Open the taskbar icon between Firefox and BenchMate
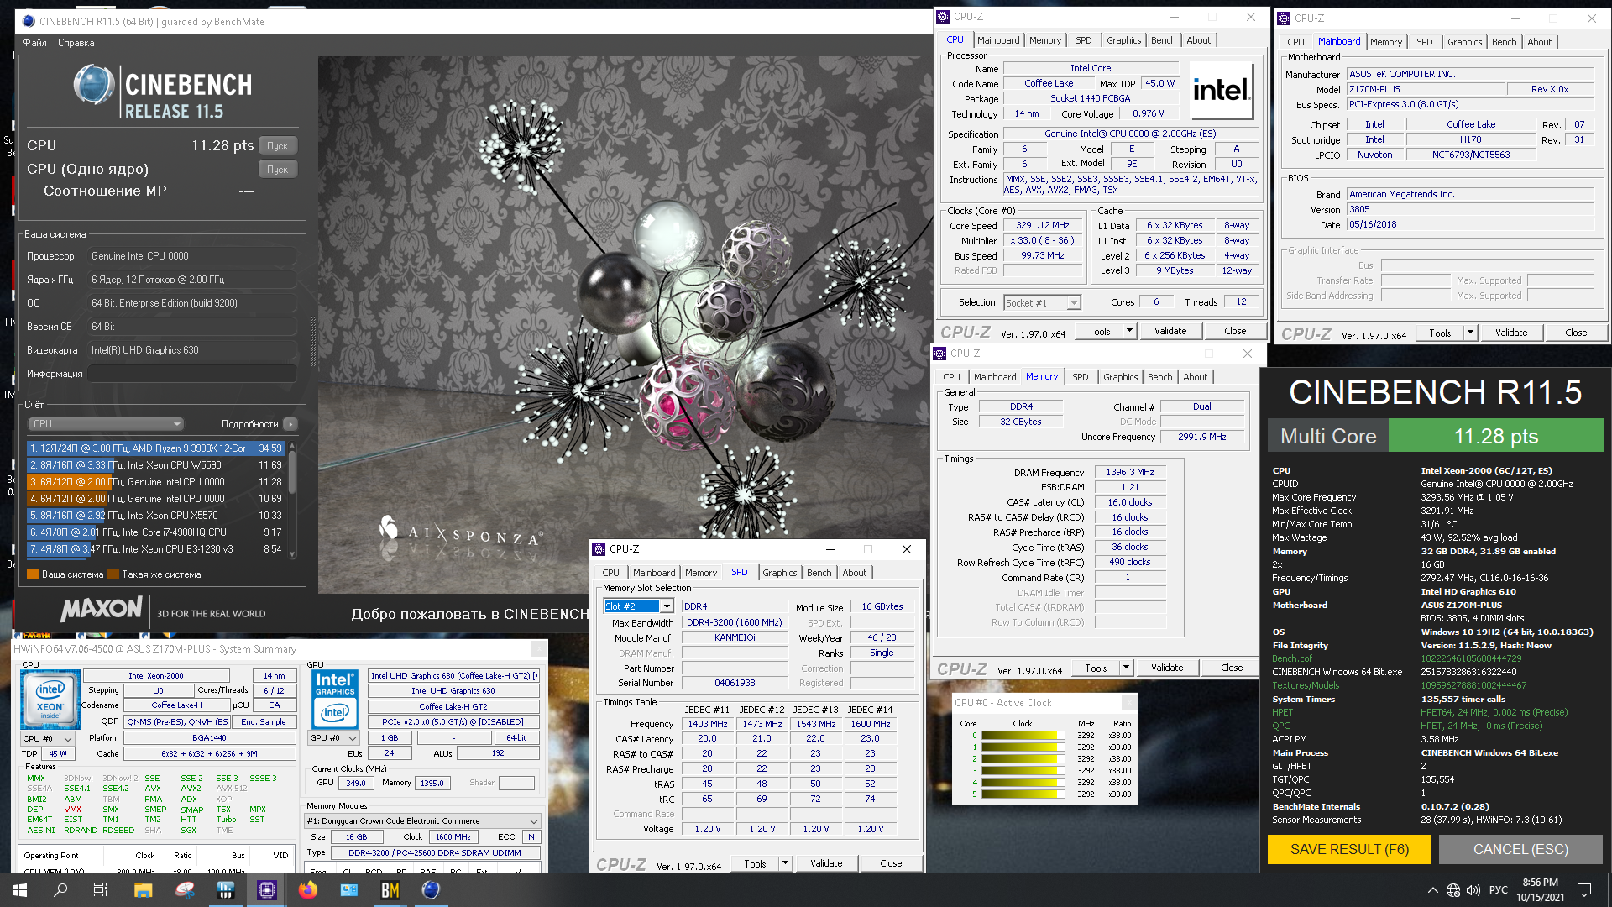Image resolution: width=1612 pixels, height=907 pixels. tap(348, 890)
